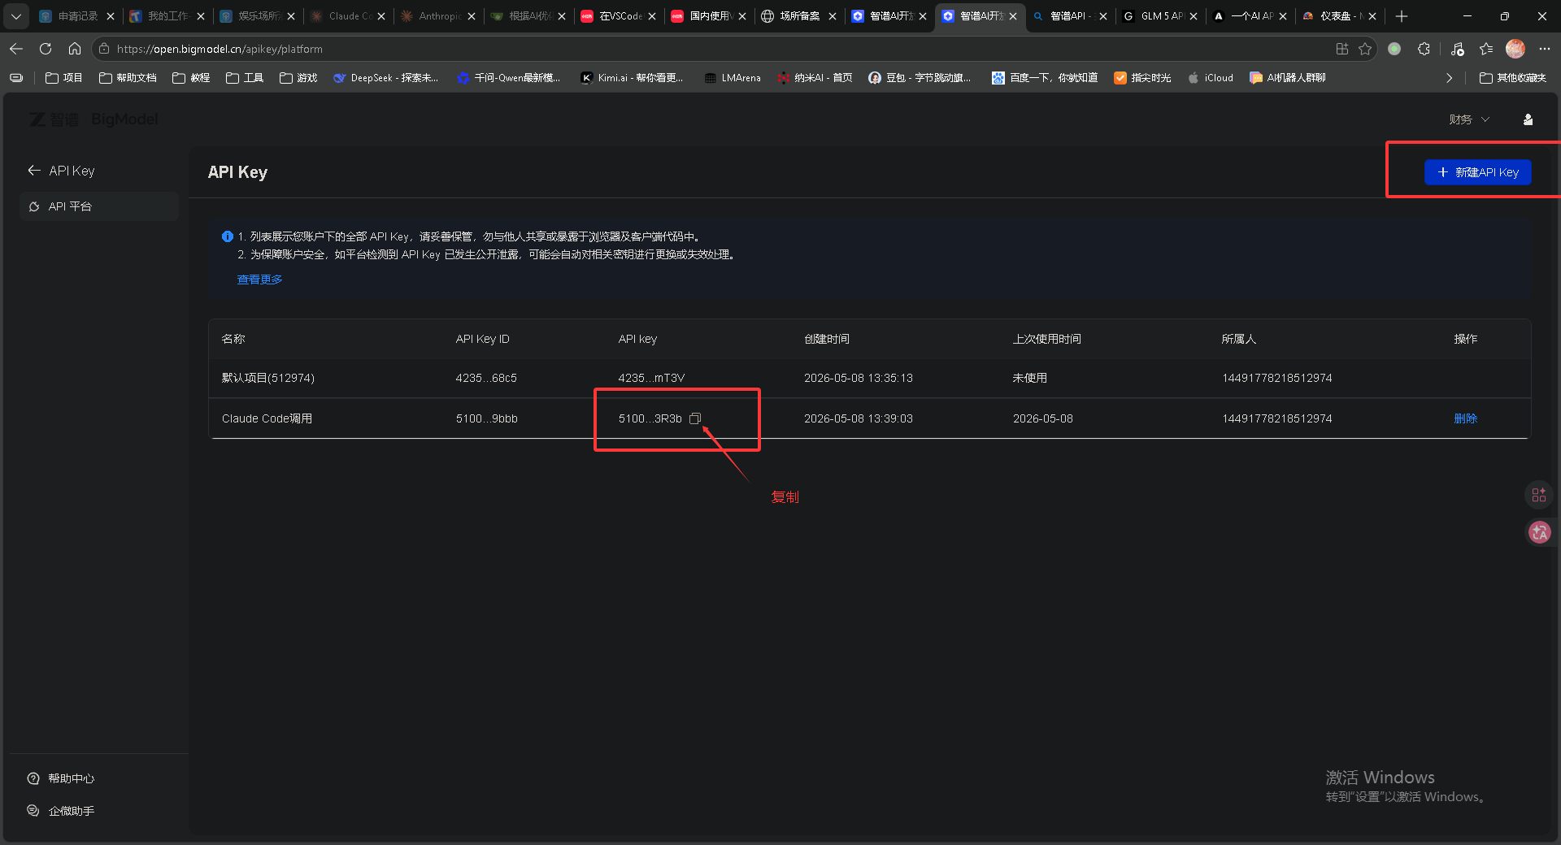The width and height of the screenshot is (1561, 845).
Task: Delete the Claude Code调用 key
Action: point(1465,418)
